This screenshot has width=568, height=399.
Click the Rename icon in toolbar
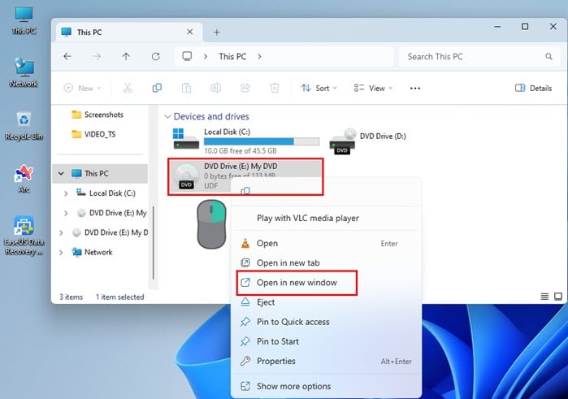pyautogui.click(x=216, y=88)
